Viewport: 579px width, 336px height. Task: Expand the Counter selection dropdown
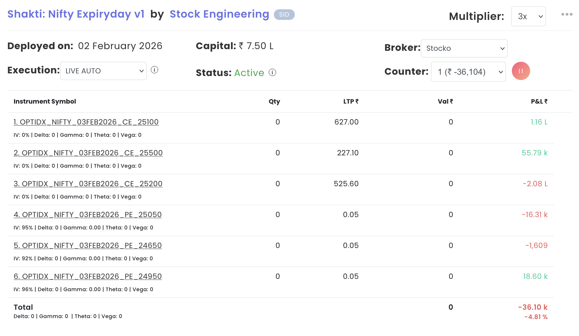(468, 72)
